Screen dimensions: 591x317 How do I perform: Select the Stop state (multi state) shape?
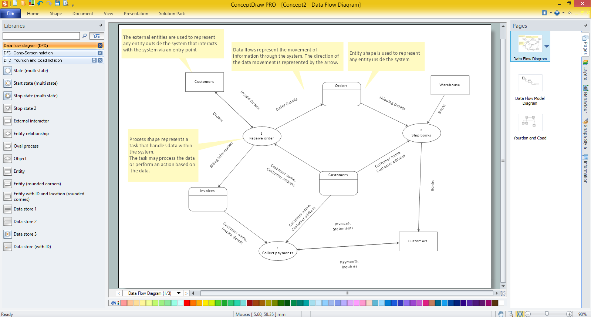pyautogui.click(x=8, y=96)
